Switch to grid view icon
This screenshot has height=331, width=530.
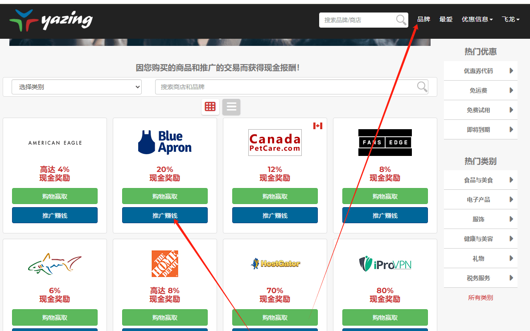tap(210, 107)
